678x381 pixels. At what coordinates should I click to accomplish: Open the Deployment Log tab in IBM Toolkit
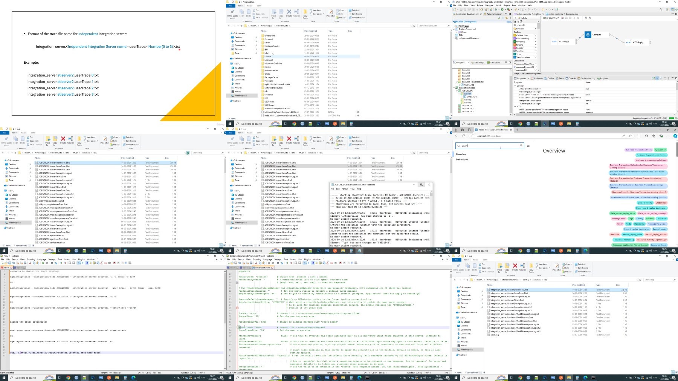pos(586,78)
